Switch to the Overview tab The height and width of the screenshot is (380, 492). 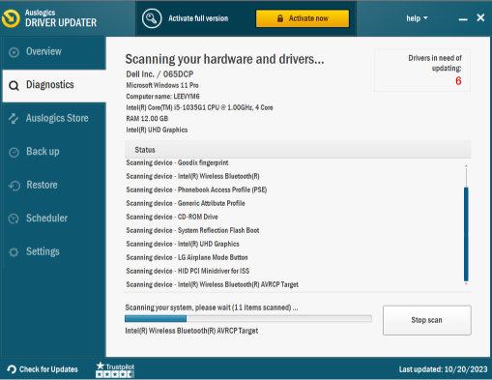tap(54, 52)
